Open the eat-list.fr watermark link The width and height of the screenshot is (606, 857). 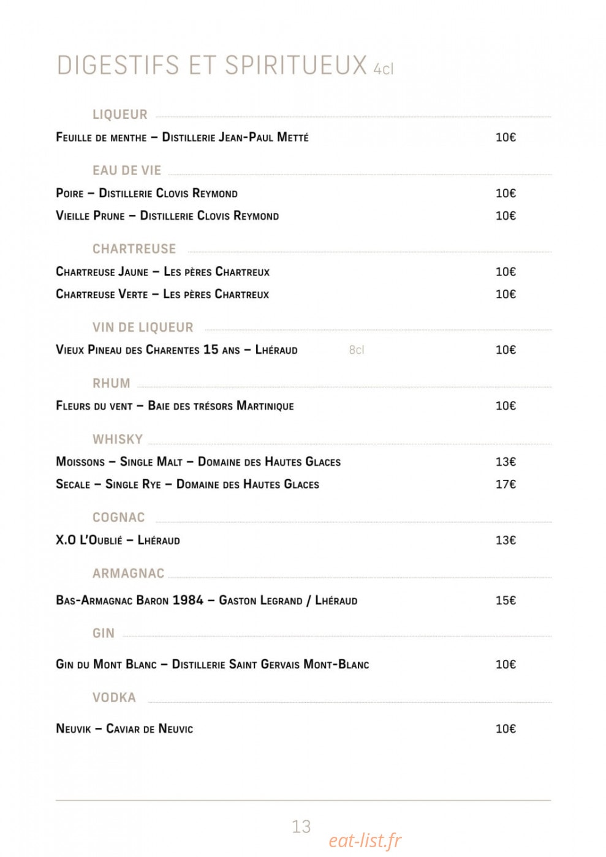pyautogui.click(x=365, y=841)
